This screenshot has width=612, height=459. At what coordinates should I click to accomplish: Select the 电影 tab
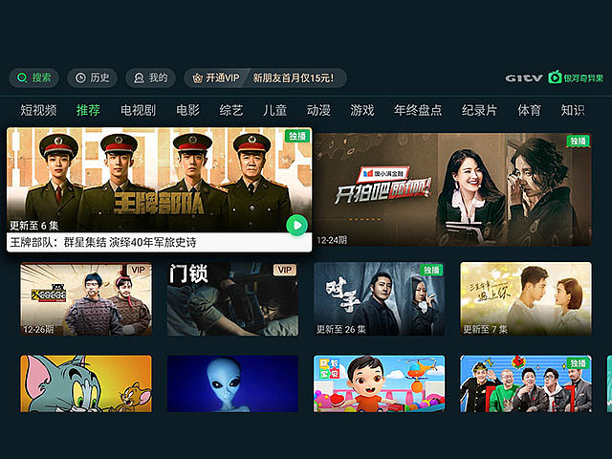(x=187, y=110)
